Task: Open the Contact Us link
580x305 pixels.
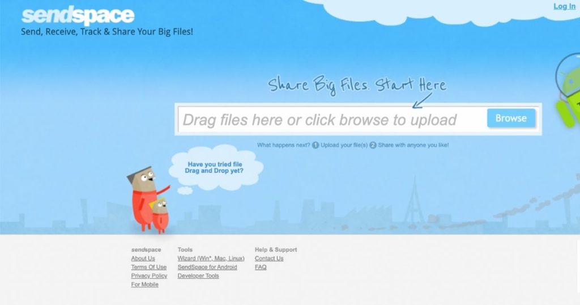Action: (269, 259)
